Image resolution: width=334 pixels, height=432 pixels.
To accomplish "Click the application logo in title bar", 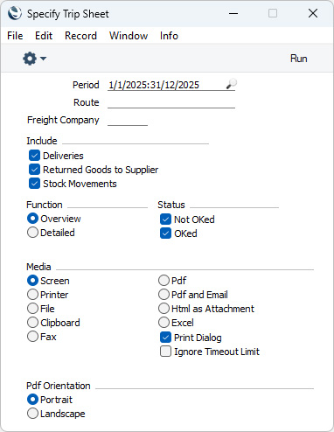I will pyautogui.click(x=15, y=13).
